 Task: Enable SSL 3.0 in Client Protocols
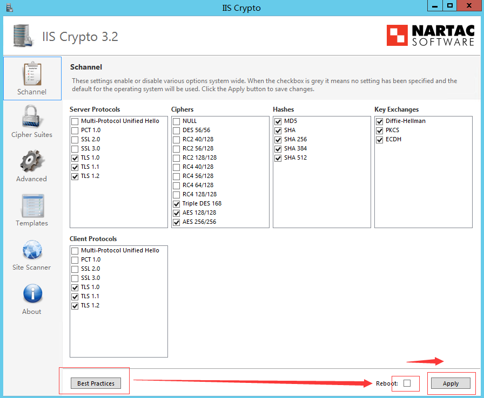pyautogui.click(x=75, y=278)
